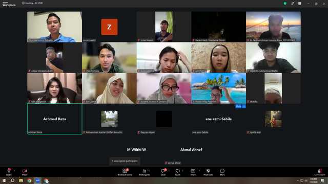Open the blue three-dots button beside Mute
Screen dimensions: 328x184
click(244, 106)
